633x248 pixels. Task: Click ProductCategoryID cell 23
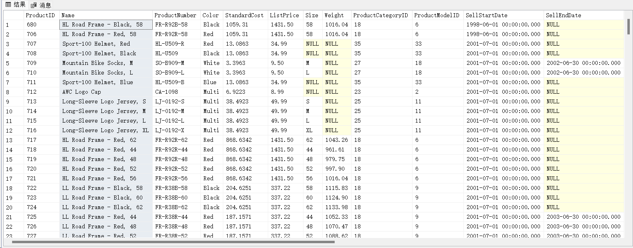[382, 92]
